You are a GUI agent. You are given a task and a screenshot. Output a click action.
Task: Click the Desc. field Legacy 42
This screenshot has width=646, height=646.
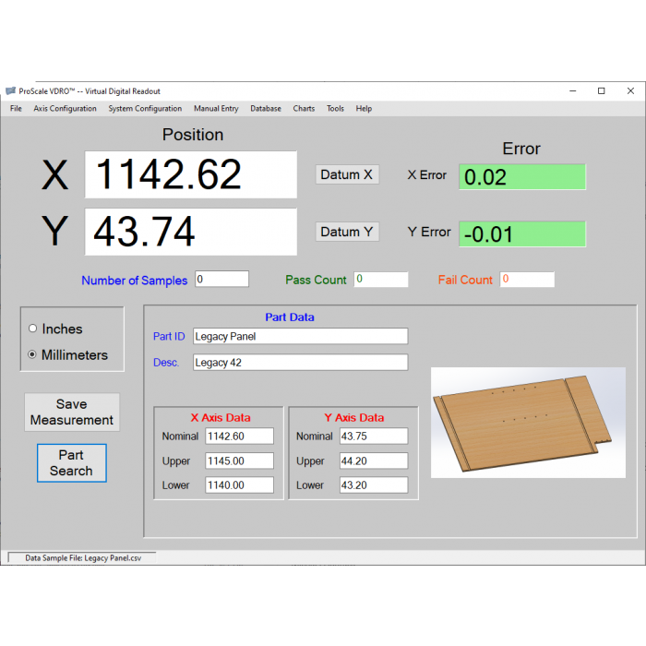[x=301, y=362]
